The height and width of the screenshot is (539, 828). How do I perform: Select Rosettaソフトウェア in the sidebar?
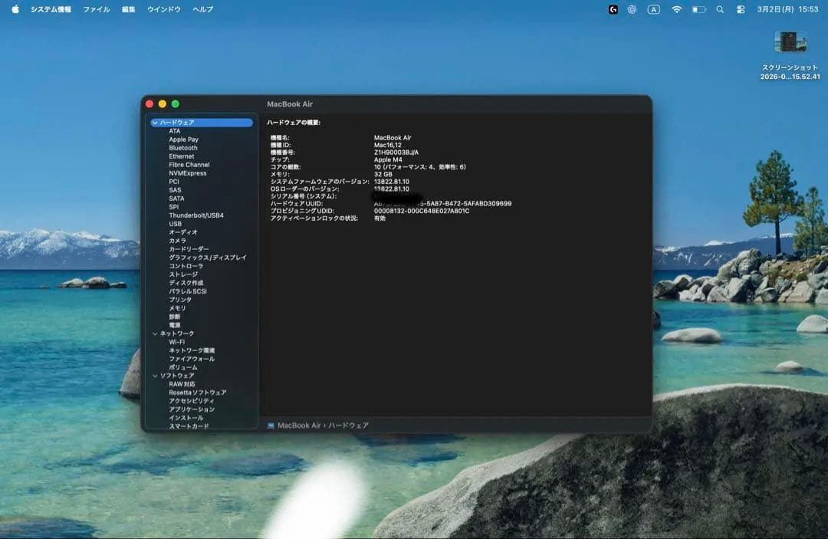pos(198,393)
